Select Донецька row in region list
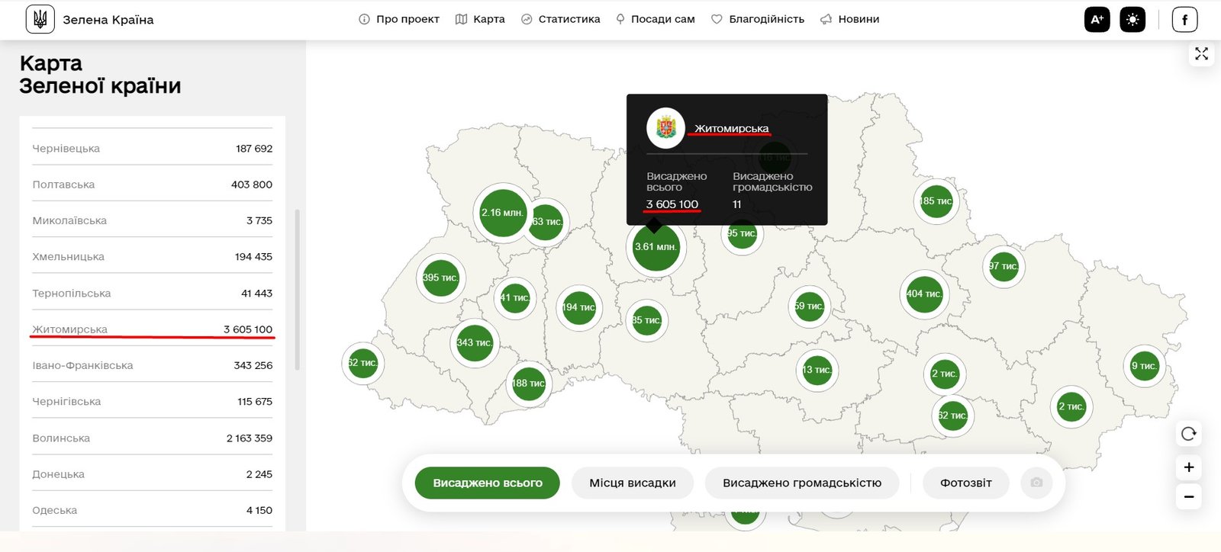This screenshot has height=552, width=1221. pyautogui.click(x=153, y=473)
